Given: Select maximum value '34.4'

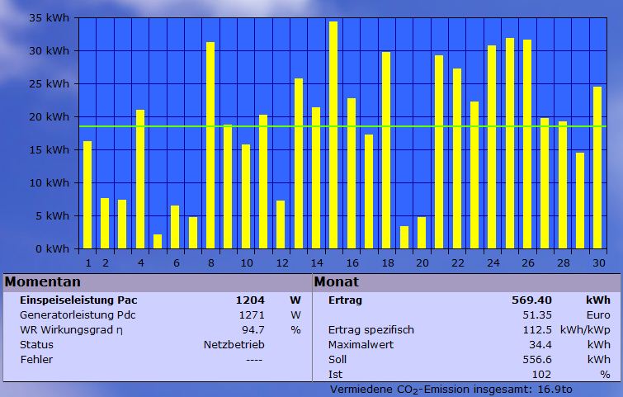Looking at the screenshot, I should click(540, 344).
